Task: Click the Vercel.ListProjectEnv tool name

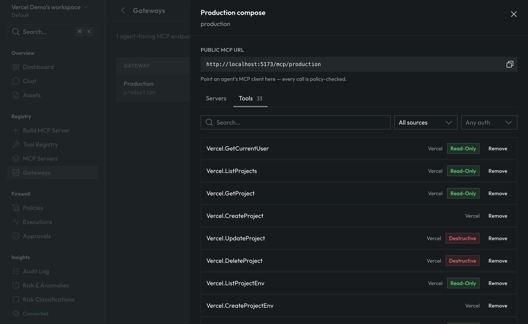Action: coord(236,283)
